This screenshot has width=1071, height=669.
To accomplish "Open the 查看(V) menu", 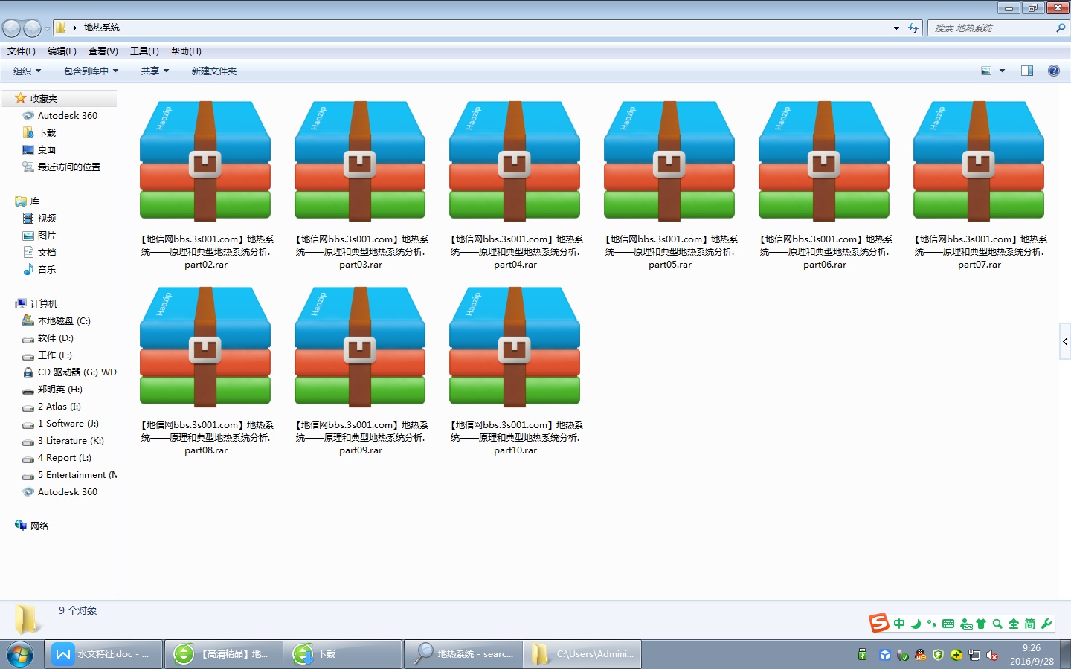I will click(103, 51).
